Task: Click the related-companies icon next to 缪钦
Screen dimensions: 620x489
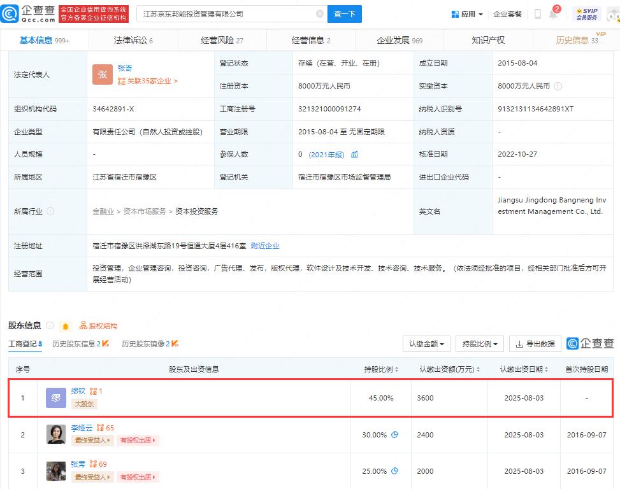Action: click(93, 391)
